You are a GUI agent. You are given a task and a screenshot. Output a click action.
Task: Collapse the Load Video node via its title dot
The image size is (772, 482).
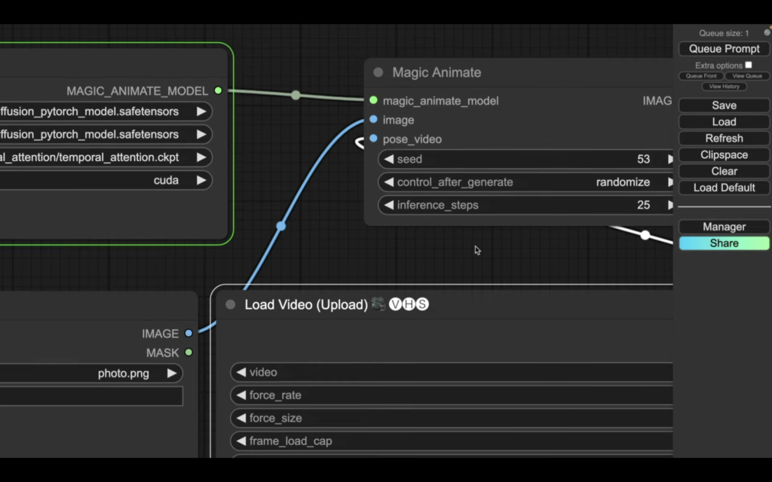click(231, 305)
